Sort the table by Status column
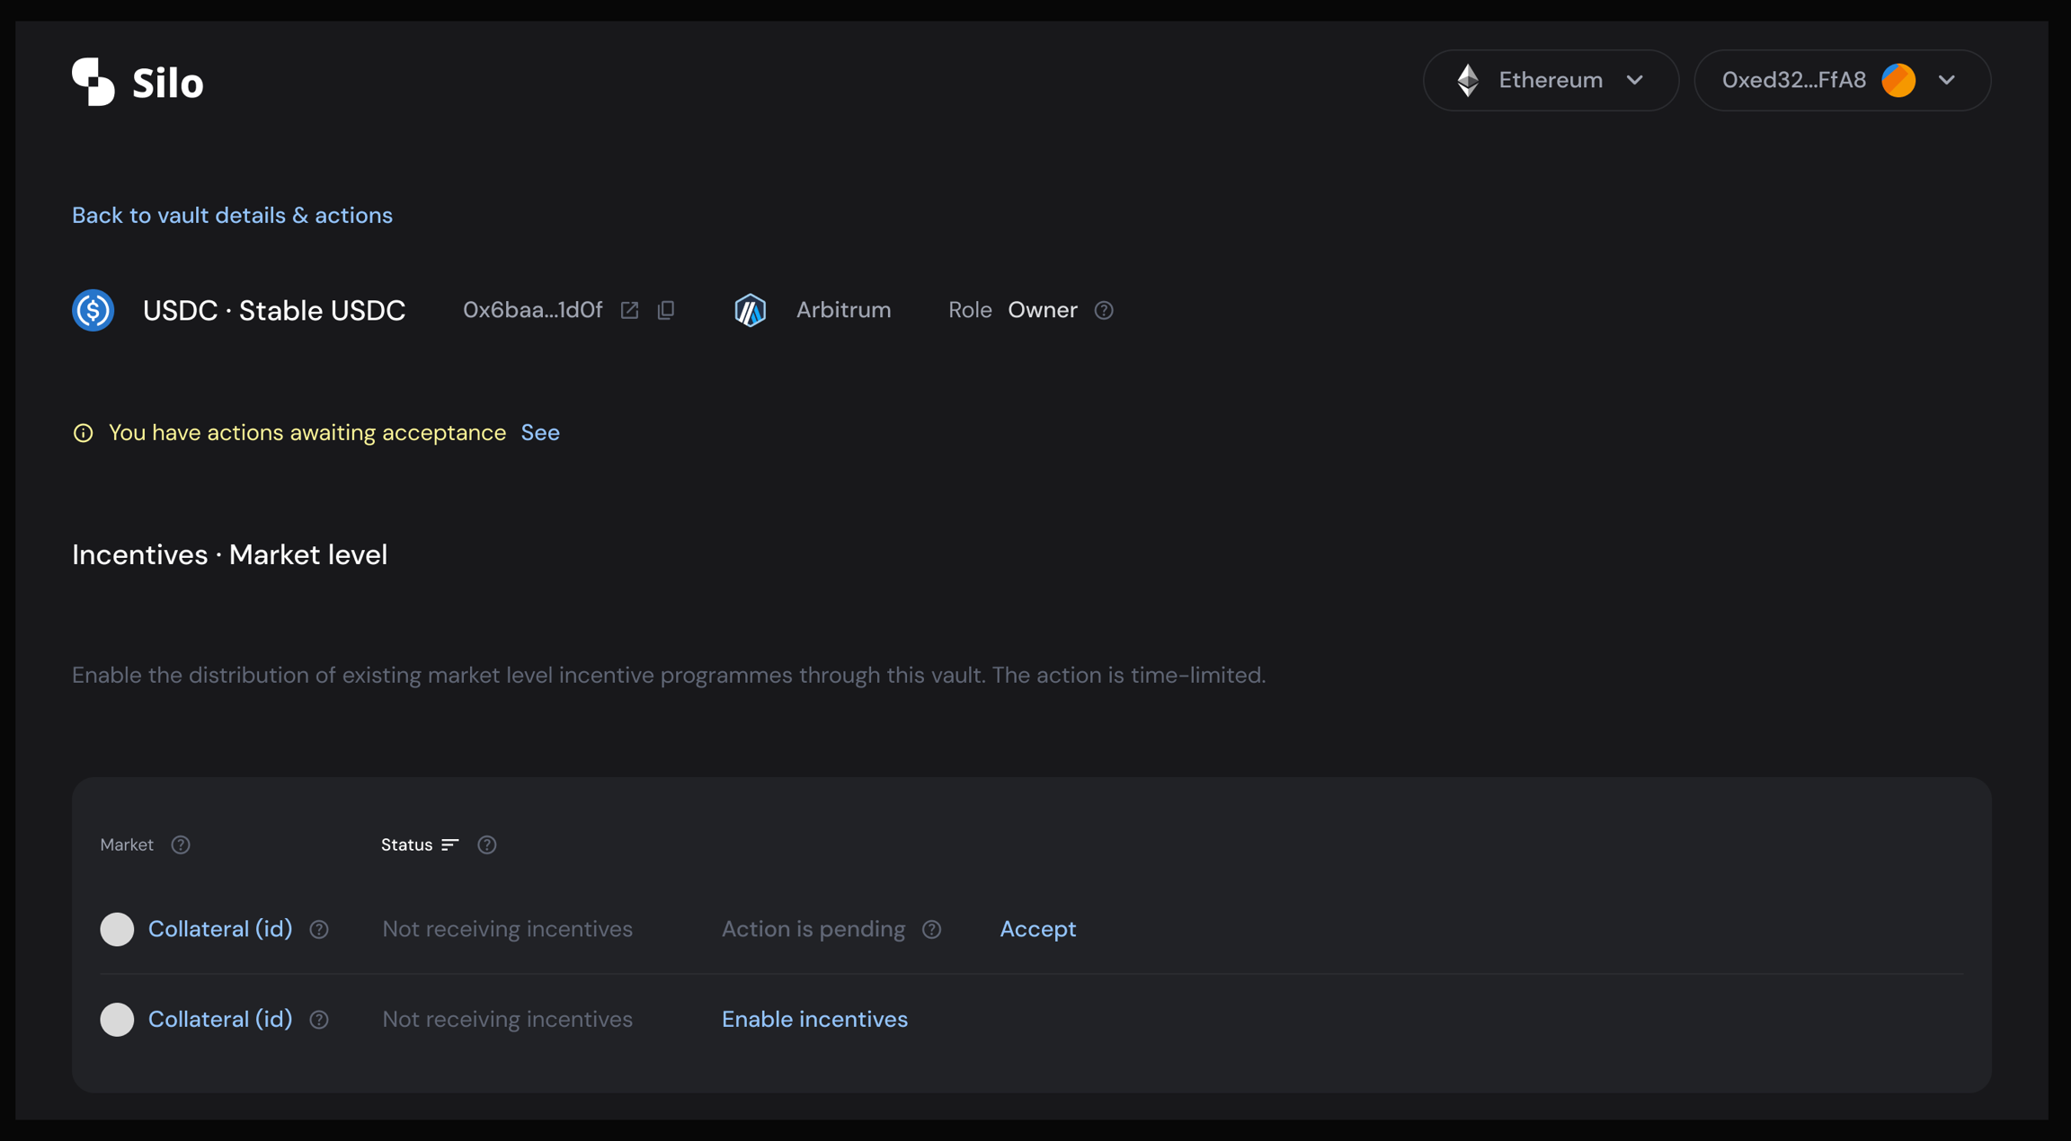The width and height of the screenshot is (2071, 1141). coord(420,845)
